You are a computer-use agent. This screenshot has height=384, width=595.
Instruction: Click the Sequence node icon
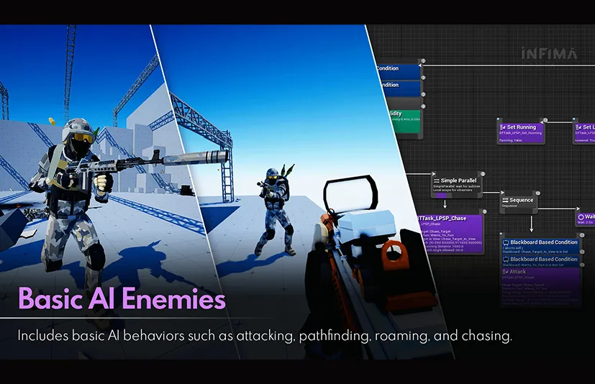point(505,200)
